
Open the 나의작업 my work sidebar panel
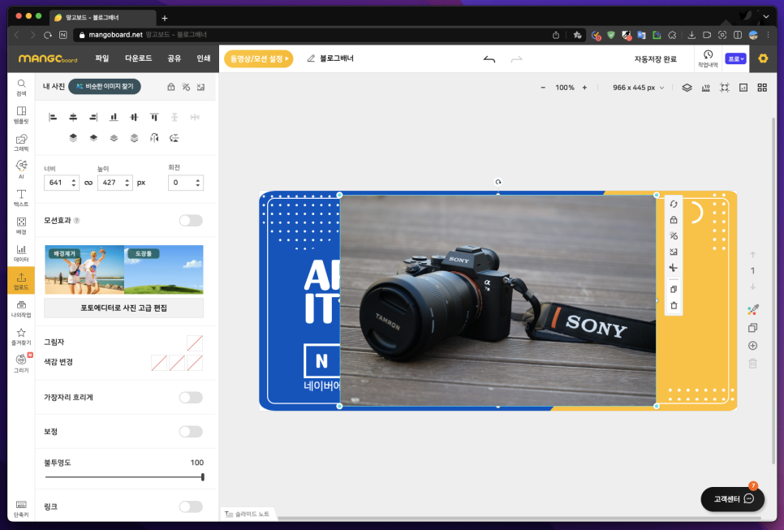21,308
